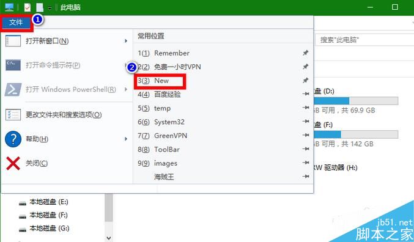Open the Quick Access Toolbar customize dropdown
Screen dimensions: 414x242
(50, 8)
